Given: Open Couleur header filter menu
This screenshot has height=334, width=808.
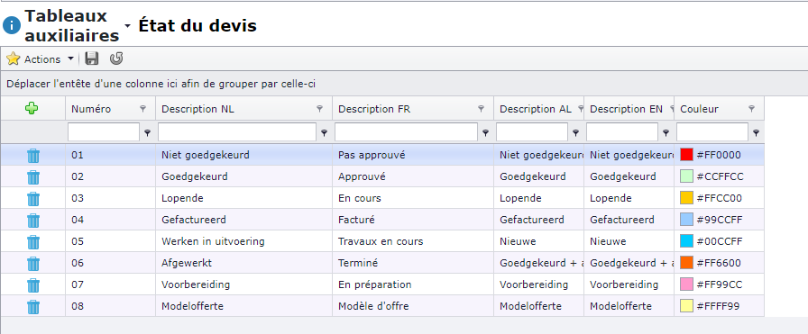Looking at the screenshot, I should (751, 109).
